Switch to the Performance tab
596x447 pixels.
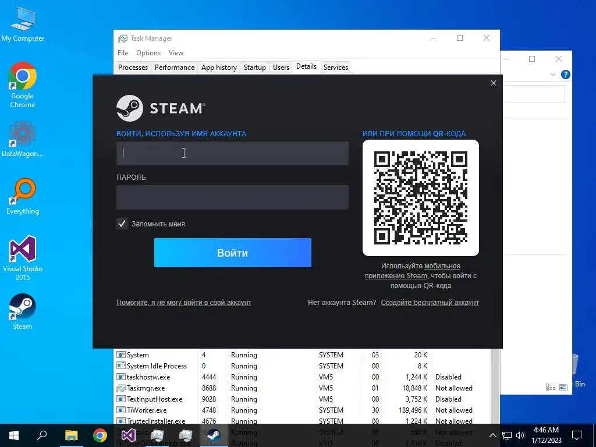point(175,68)
